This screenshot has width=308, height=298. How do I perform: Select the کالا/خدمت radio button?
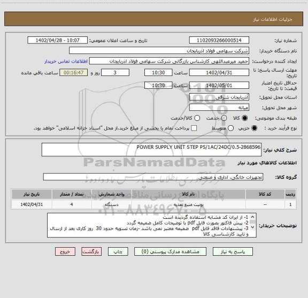(x=197, y=118)
